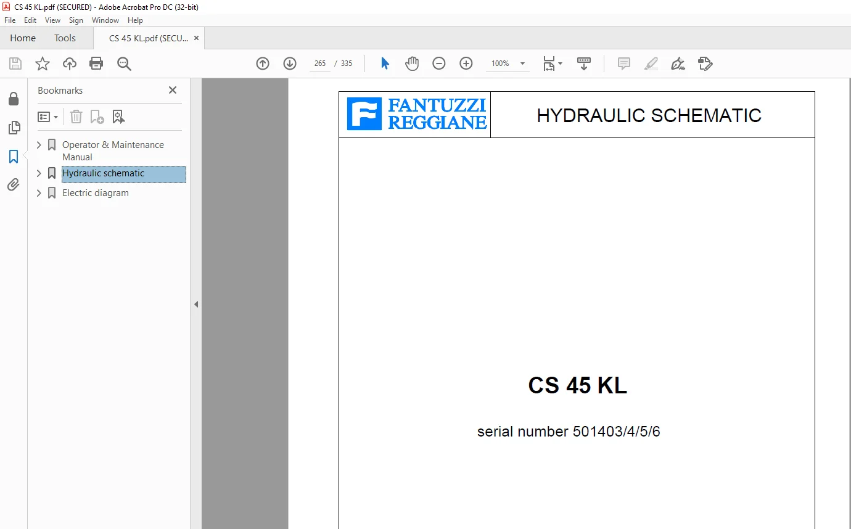Toggle the Attachments paperclip sidebar icon
The image size is (851, 529).
[14, 184]
